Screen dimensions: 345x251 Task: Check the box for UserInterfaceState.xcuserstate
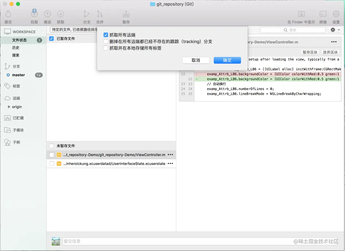coord(52,164)
